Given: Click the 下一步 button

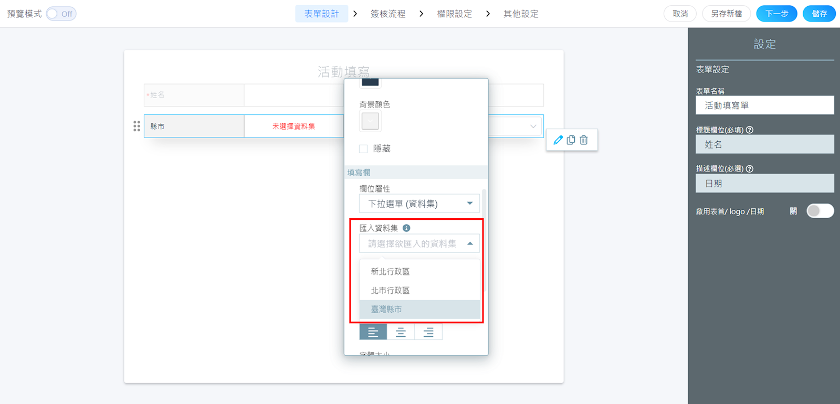Looking at the screenshot, I should (776, 14).
